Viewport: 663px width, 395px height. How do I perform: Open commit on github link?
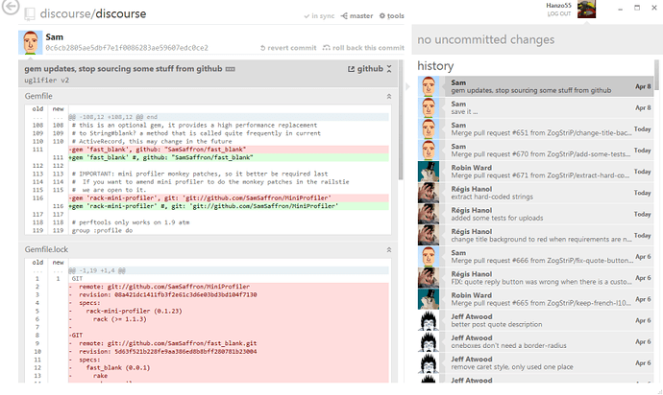pos(365,69)
